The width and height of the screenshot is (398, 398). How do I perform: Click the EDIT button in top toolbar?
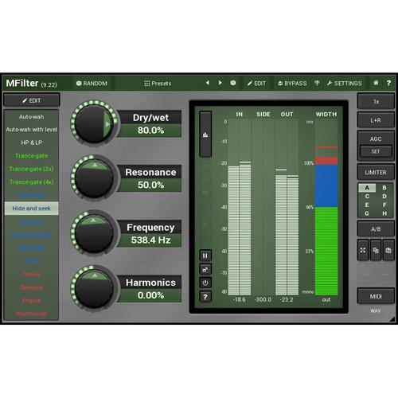click(256, 84)
